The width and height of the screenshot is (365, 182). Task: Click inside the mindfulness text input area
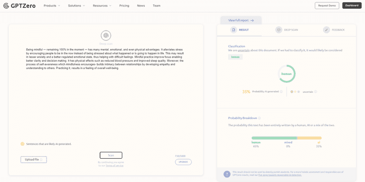pos(106,93)
